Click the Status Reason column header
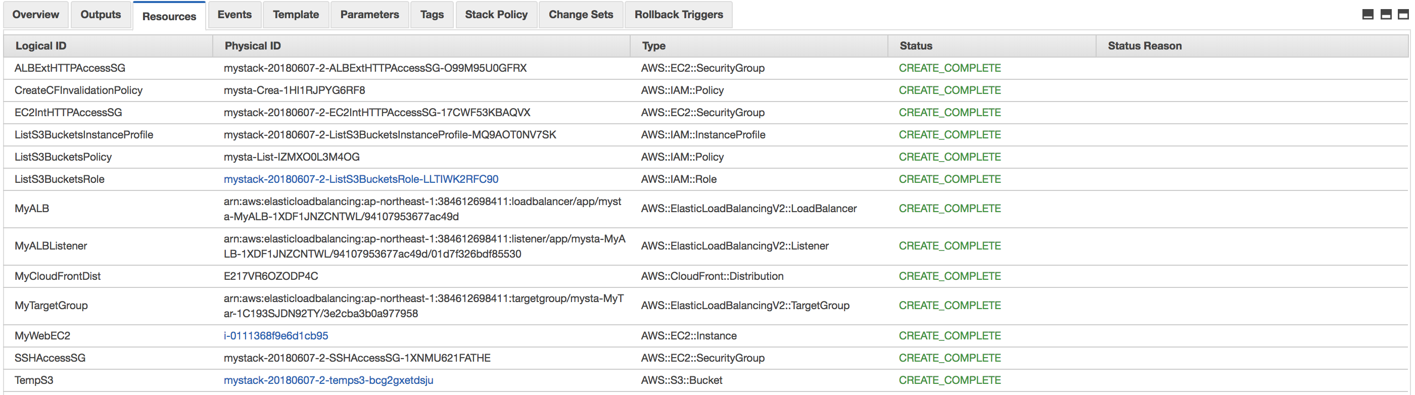Viewport: 1415px width, 395px height. click(1144, 46)
